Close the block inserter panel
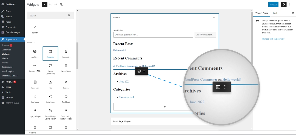The width and height of the screenshot is (296, 137). 44,4
